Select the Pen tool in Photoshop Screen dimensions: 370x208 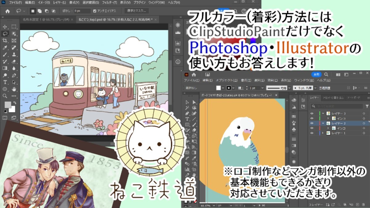14,75
